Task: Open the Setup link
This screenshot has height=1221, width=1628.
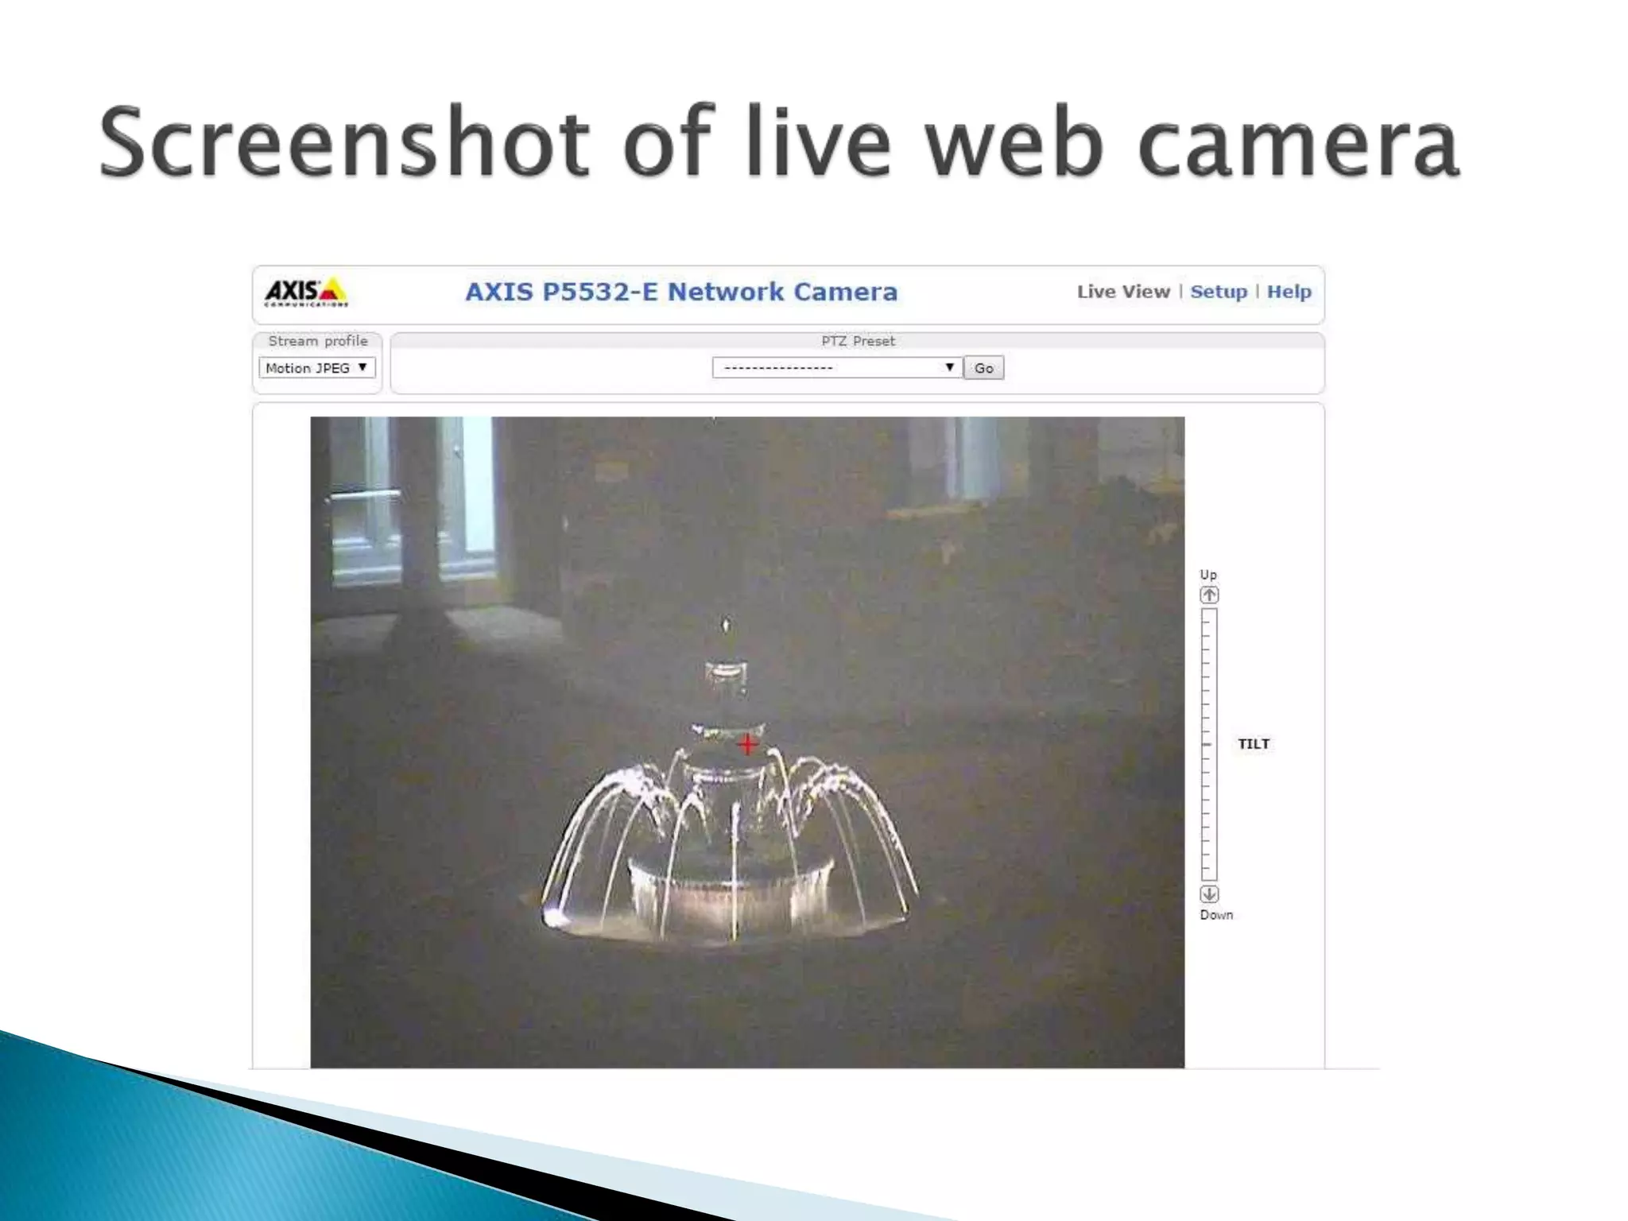Action: pyautogui.click(x=1218, y=292)
